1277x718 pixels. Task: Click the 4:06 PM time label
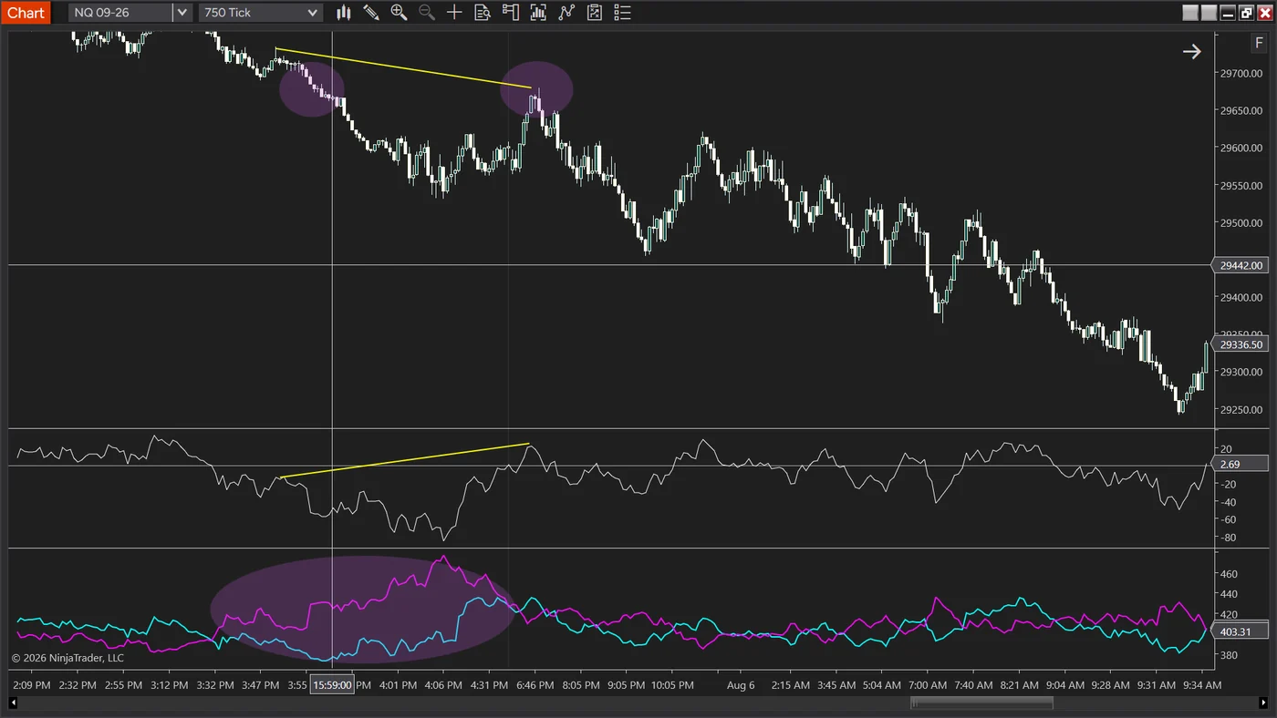pos(443,685)
